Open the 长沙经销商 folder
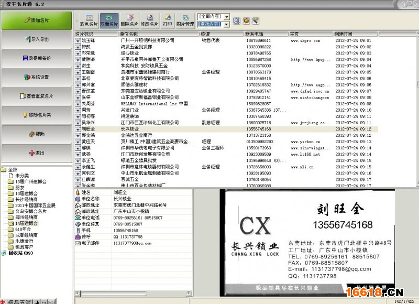This screenshot has width=419, height=304. (x=26, y=200)
